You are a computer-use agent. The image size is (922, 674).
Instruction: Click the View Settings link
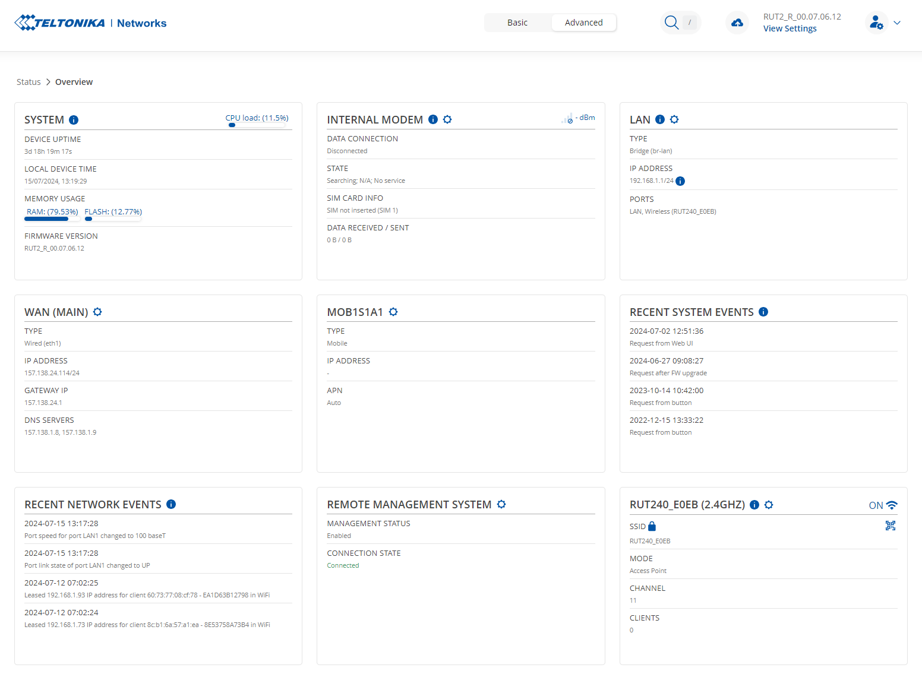[x=790, y=29]
